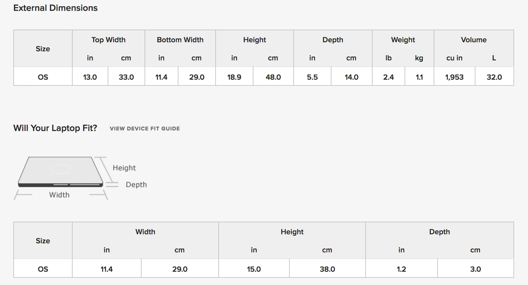Select the 1.2 inch laptop depth cell

coord(402,268)
